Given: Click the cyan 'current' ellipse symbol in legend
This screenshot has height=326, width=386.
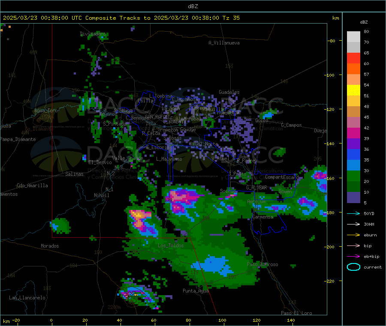Looking at the screenshot, I should pos(353,267).
